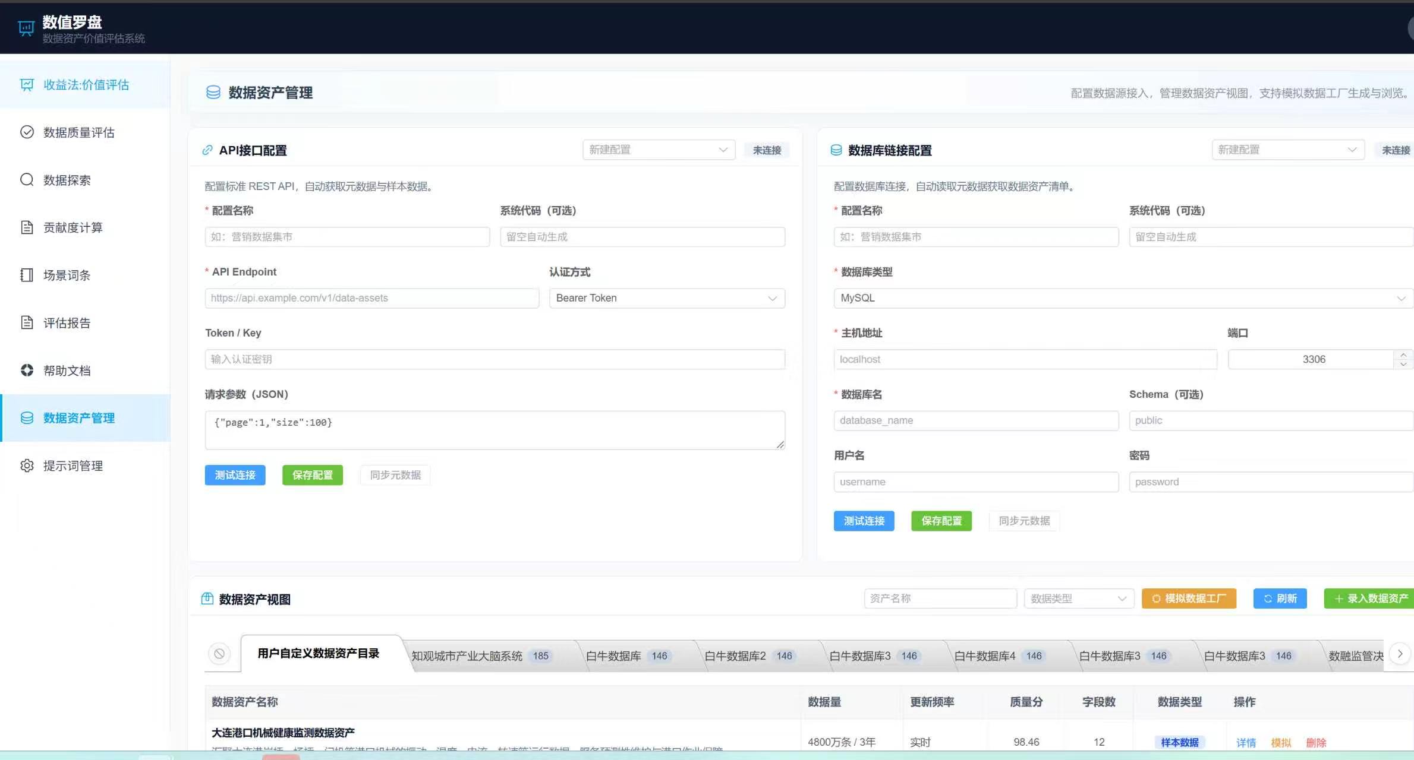1414x760 pixels.
Task: Expand the 数据库类型 MySQL dropdown
Action: [x=1123, y=298]
